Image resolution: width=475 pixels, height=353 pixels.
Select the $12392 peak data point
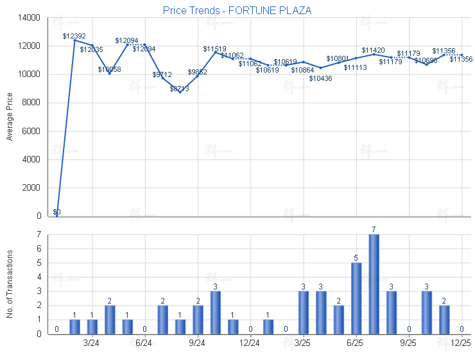point(74,40)
